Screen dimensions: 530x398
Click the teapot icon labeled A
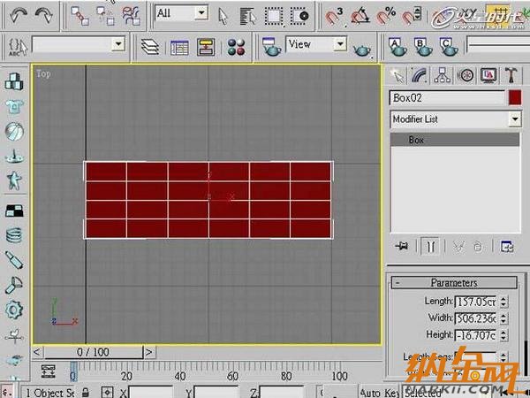397,47
